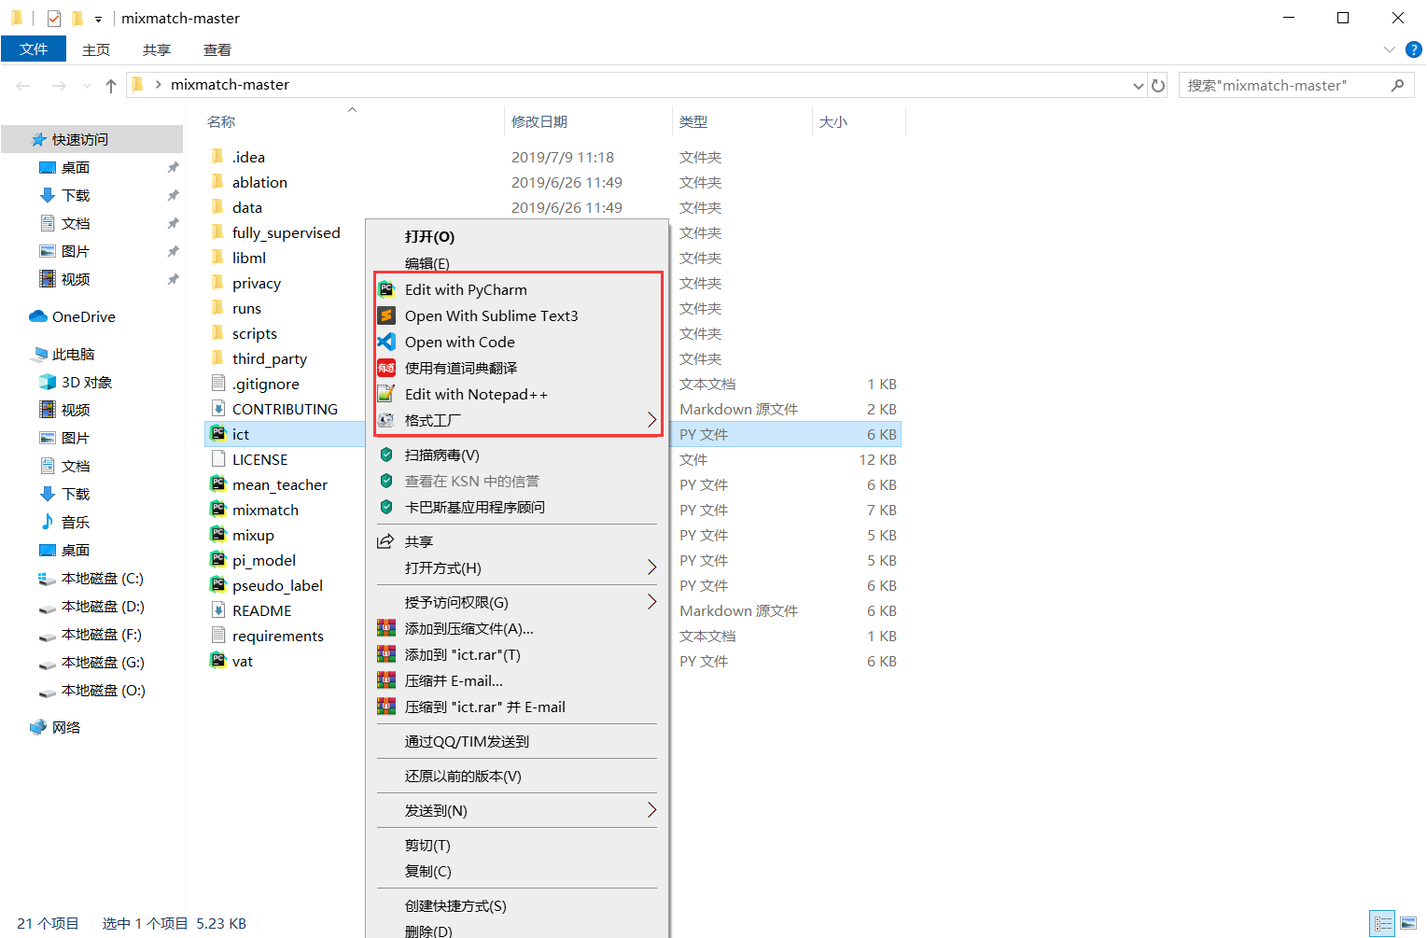The image size is (1427, 938).
Task: Click the PyCharm icon beside Edit with PyCharm
Action: (x=386, y=289)
